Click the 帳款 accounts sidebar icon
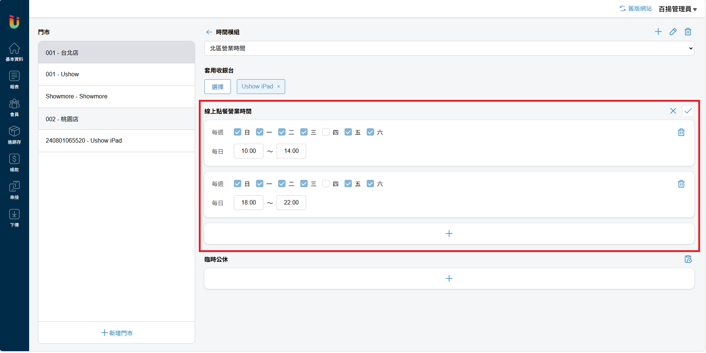Viewport: 706px width, 353px height. (x=14, y=162)
